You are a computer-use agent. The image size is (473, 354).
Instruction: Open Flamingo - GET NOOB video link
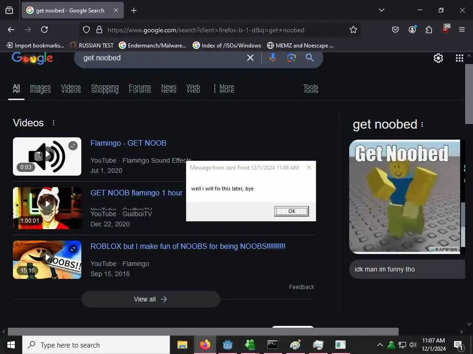128,143
